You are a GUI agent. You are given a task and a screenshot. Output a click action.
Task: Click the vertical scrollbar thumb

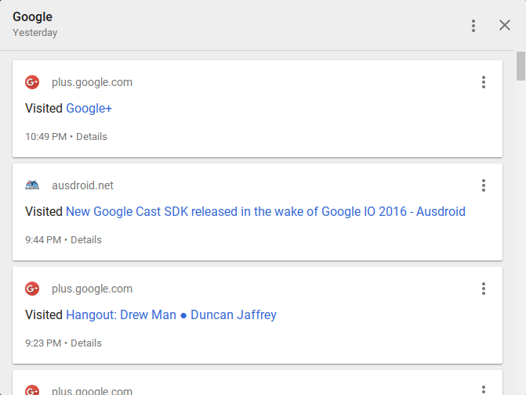click(521, 66)
